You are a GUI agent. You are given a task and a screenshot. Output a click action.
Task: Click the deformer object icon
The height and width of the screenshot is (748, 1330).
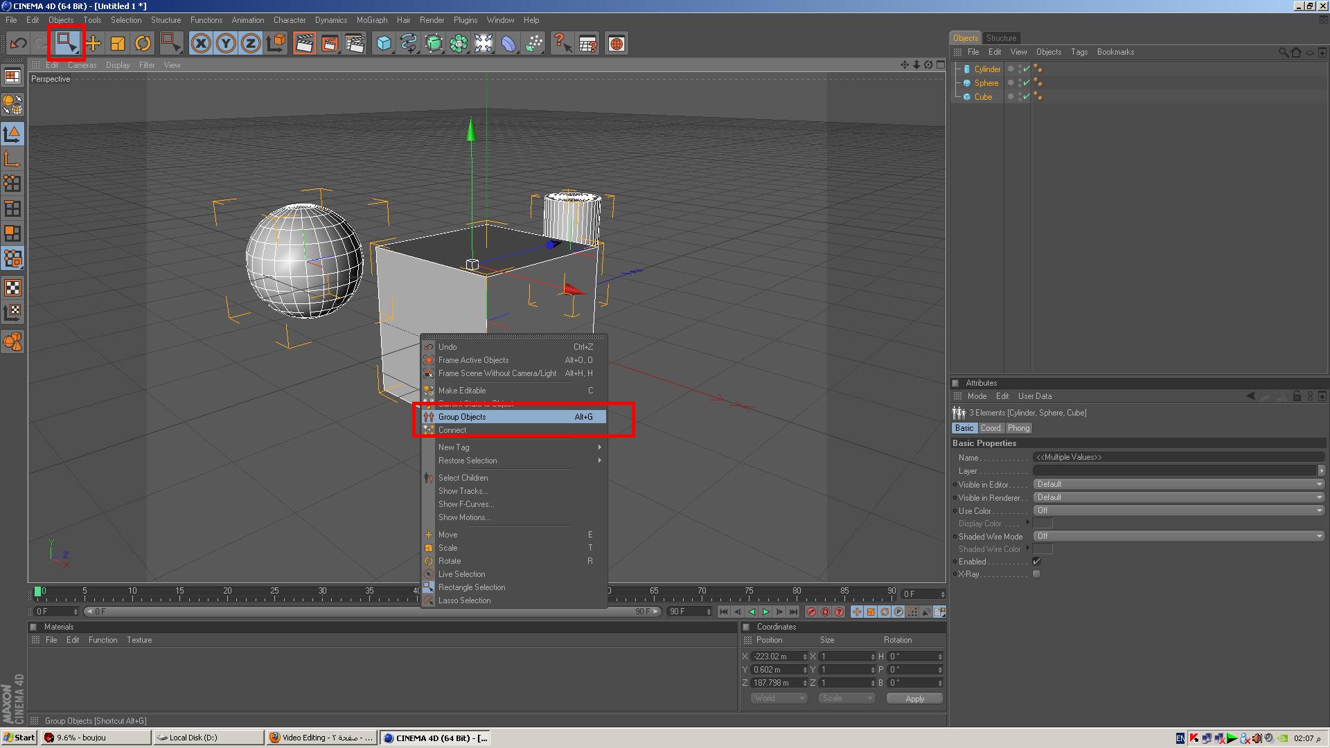point(508,44)
